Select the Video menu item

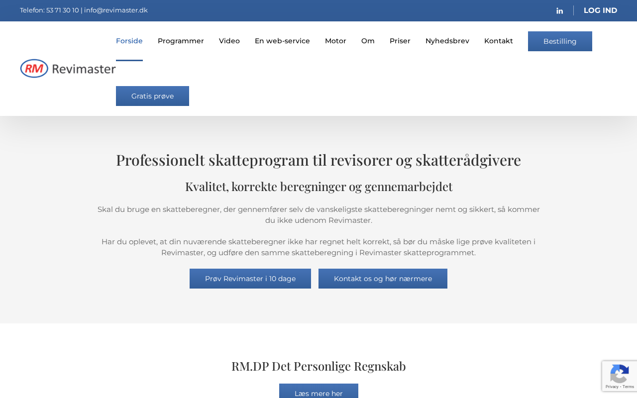[229, 41]
